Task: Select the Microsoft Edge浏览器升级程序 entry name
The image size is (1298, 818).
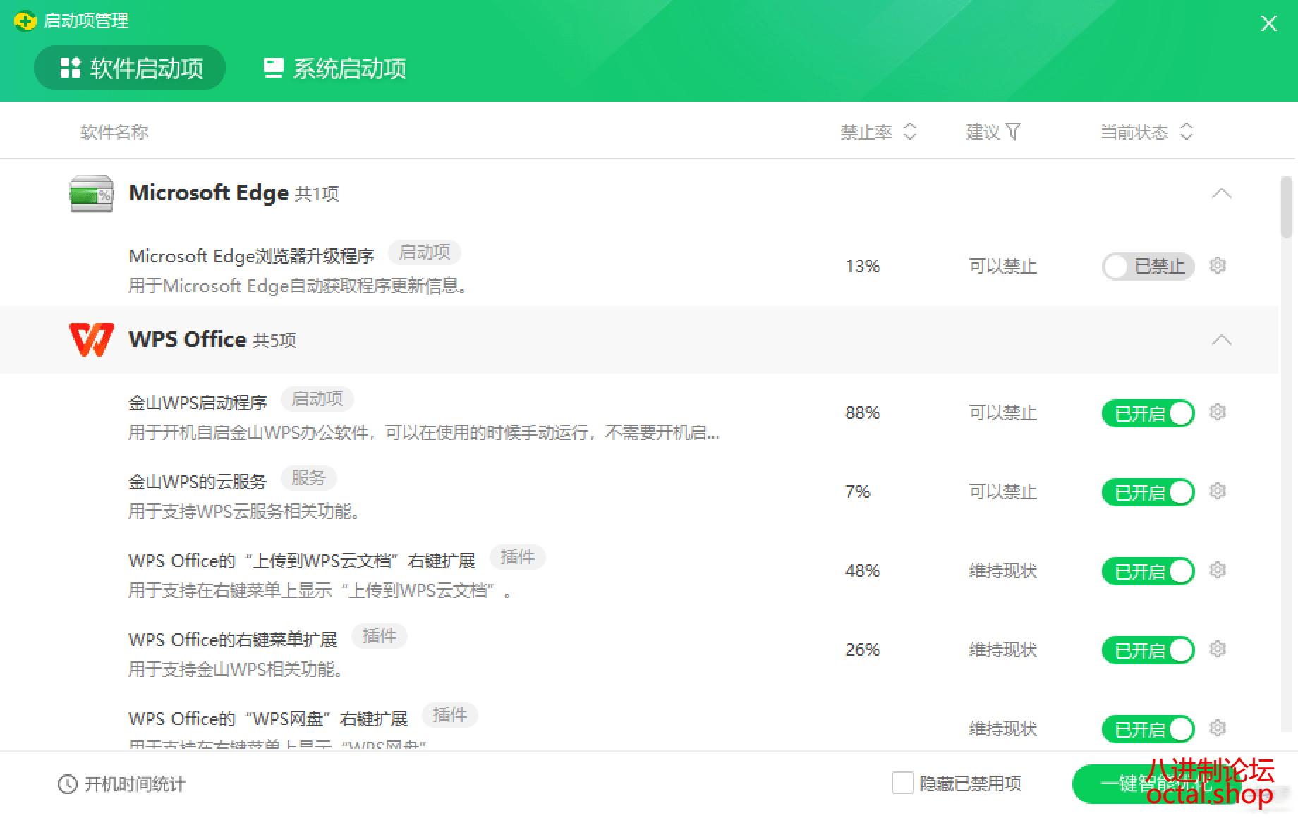Action: (x=251, y=255)
